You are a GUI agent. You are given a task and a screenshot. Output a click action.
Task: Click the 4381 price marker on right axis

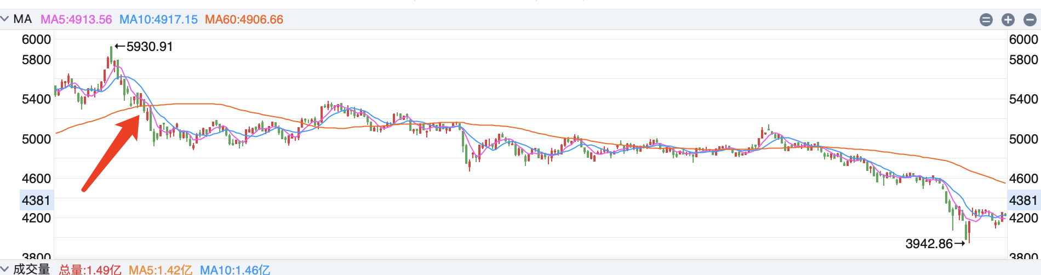pos(1023,200)
